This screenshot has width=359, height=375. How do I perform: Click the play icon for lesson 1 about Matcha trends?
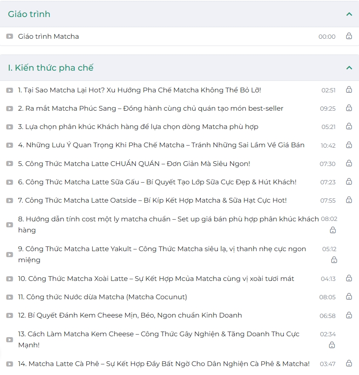pyautogui.click(x=9, y=90)
